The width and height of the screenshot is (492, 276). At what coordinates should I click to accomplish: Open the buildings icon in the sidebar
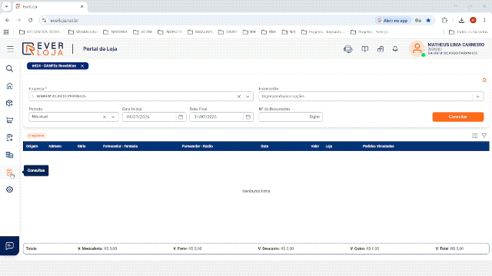click(10, 155)
